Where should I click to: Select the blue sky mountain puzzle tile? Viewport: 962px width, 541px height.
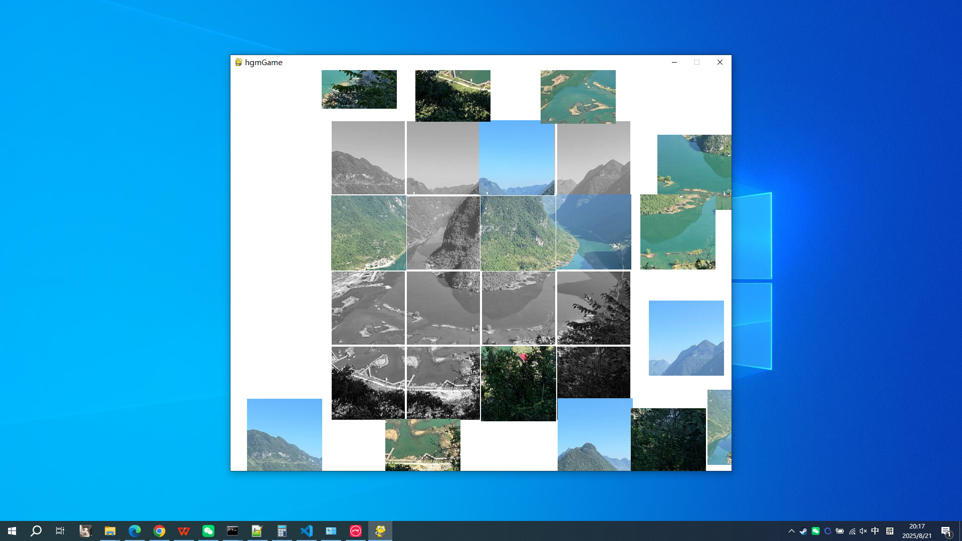point(686,338)
